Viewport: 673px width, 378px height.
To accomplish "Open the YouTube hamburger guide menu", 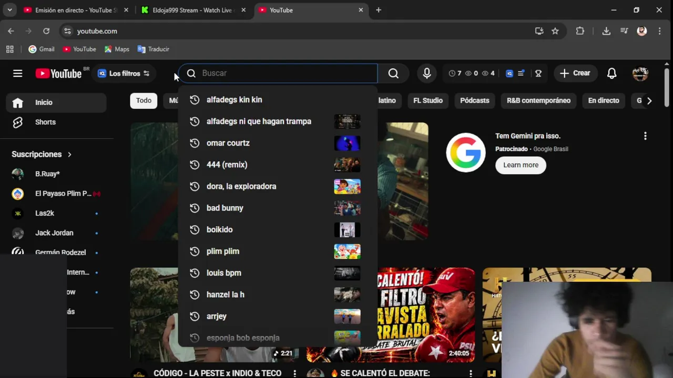I will [17, 73].
